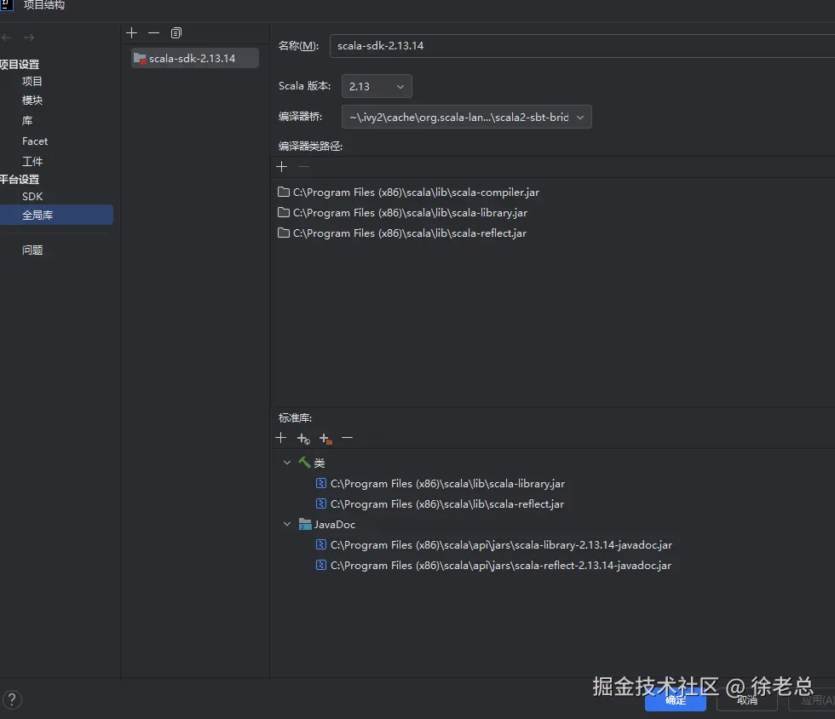The width and height of the screenshot is (835, 719).
Task: Remove the selected global library with the minus icon above scala-sdk list
Action: (x=154, y=33)
